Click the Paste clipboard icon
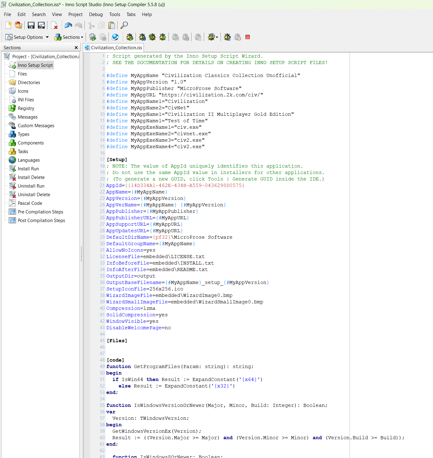The width and height of the screenshot is (433, 458). (x=111, y=25)
